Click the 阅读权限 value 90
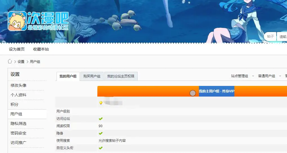287x153 pixels. point(100,126)
